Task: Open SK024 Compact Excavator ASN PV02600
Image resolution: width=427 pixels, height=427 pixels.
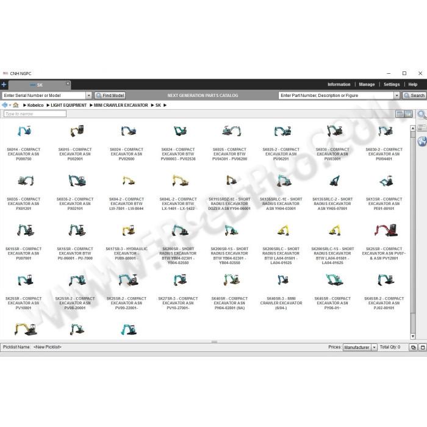Action: (x=127, y=143)
